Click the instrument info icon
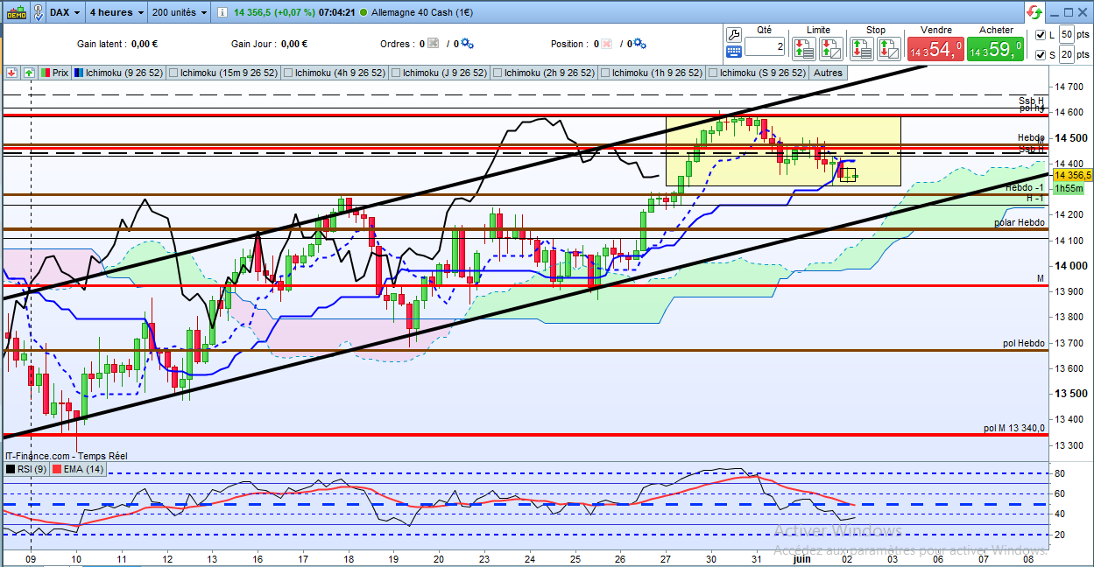 click(223, 12)
